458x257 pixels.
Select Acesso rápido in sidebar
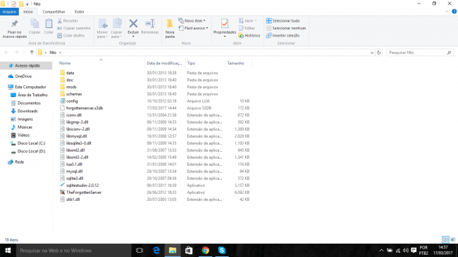pos(27,66)
